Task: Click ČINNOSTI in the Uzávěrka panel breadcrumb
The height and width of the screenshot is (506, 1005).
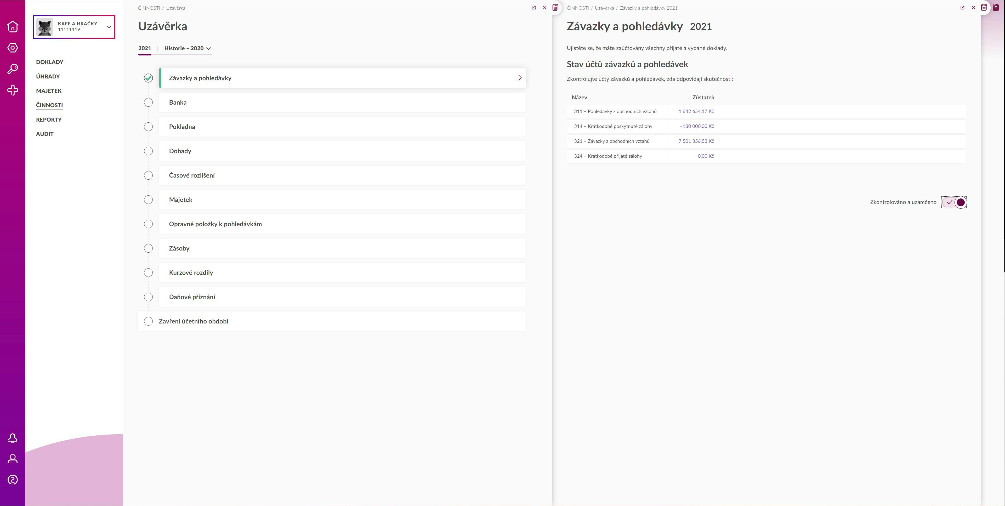Action: (x=149, y=8)
